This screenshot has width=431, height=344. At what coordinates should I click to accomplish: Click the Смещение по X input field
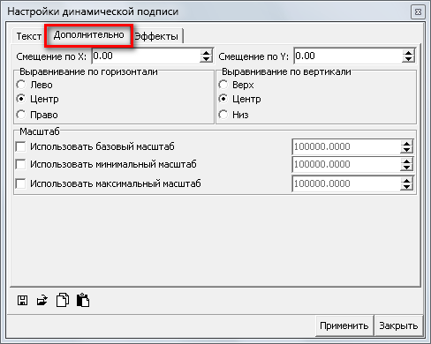click(146, 56)
